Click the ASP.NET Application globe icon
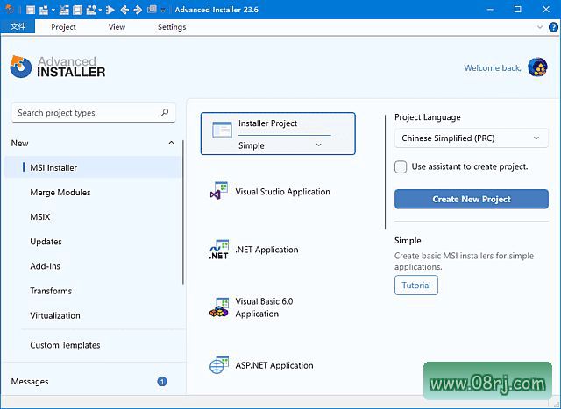Image resolution: width=561 pixels, height=409 pixels. pyautogui.click(x=219, y=365)
